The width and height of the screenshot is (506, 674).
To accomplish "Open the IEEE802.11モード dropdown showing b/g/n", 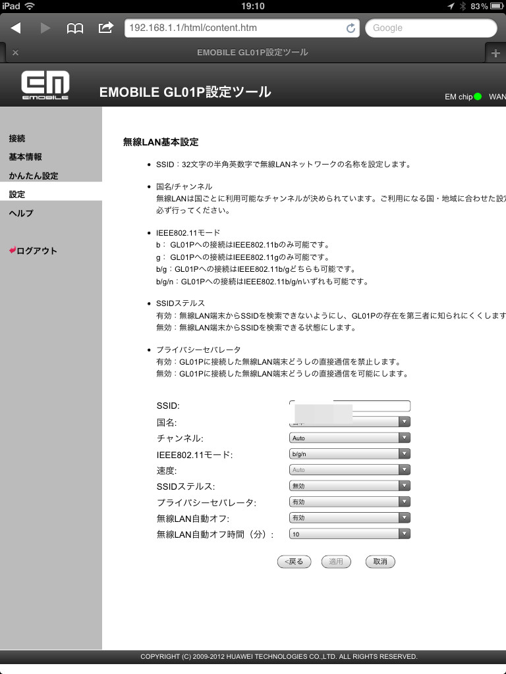I will coord(350,454).
